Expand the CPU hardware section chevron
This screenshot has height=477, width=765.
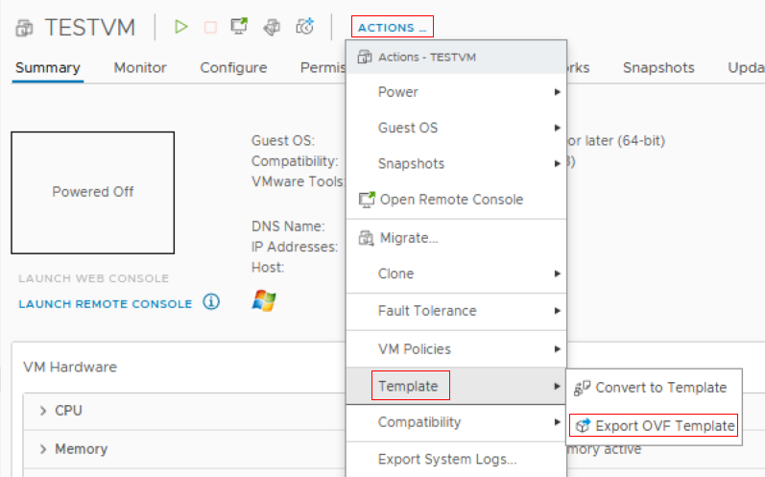point(43,411)
